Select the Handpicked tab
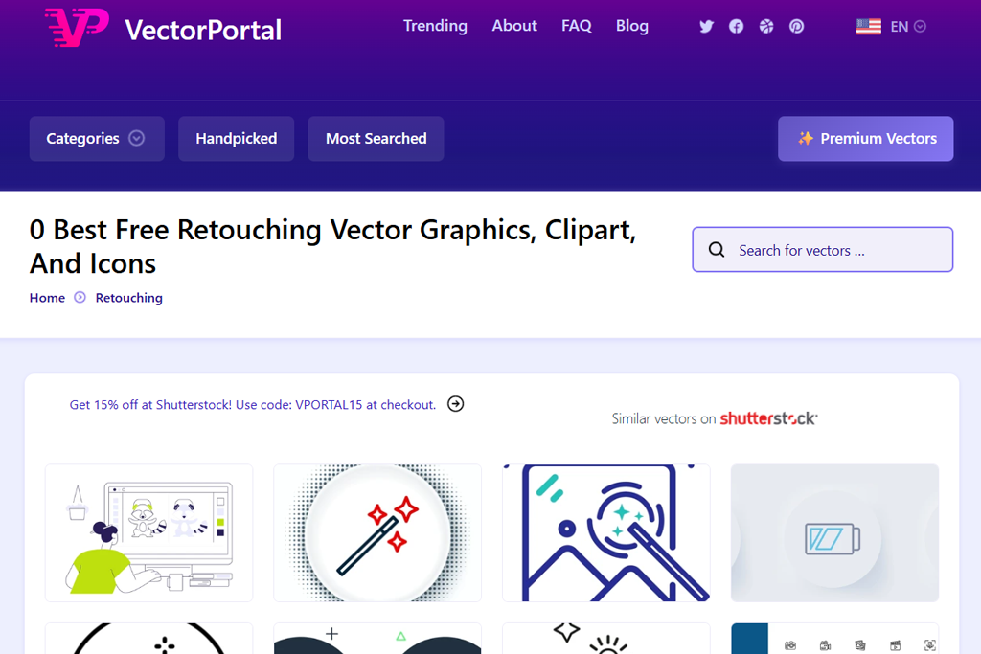981x654 pixels. tap(236, 138)
